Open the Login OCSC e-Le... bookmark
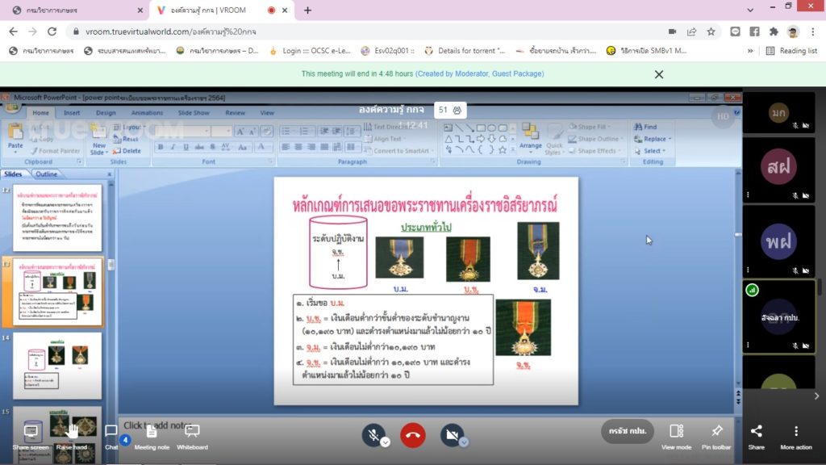Screen dimensions: 826x465 point(310,51)
